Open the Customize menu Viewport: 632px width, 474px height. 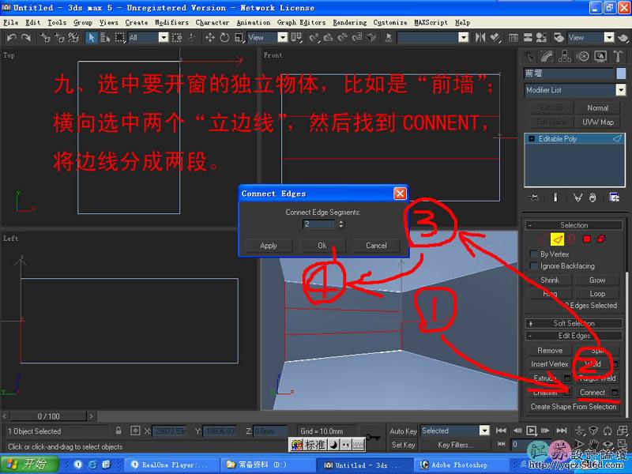click(389, 23)
